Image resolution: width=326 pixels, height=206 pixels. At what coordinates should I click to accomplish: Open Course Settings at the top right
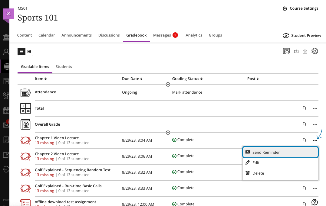pos(300,8)
